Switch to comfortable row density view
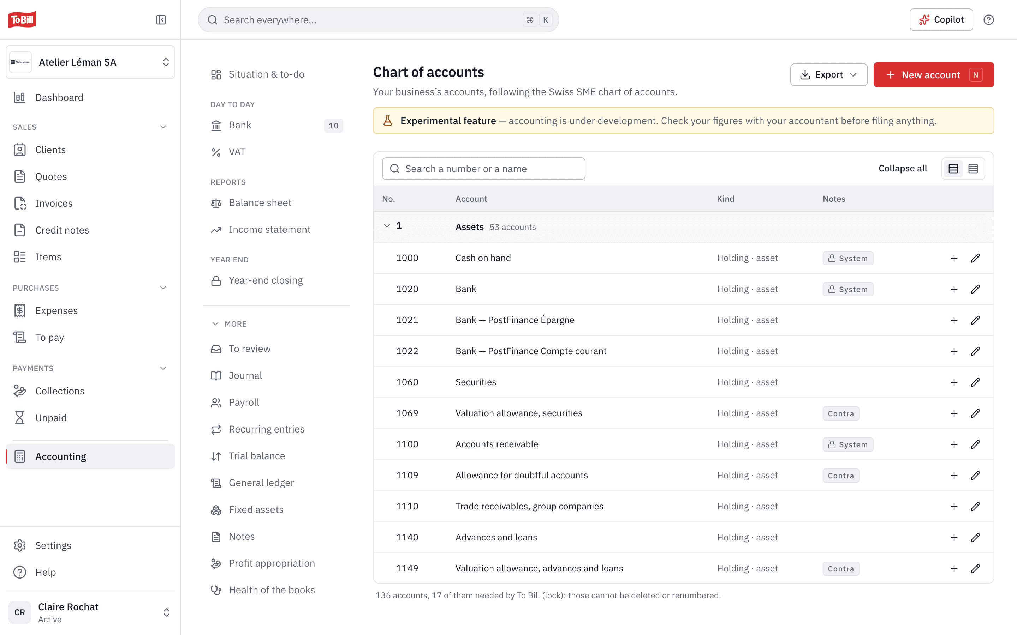 pos(953,169)
